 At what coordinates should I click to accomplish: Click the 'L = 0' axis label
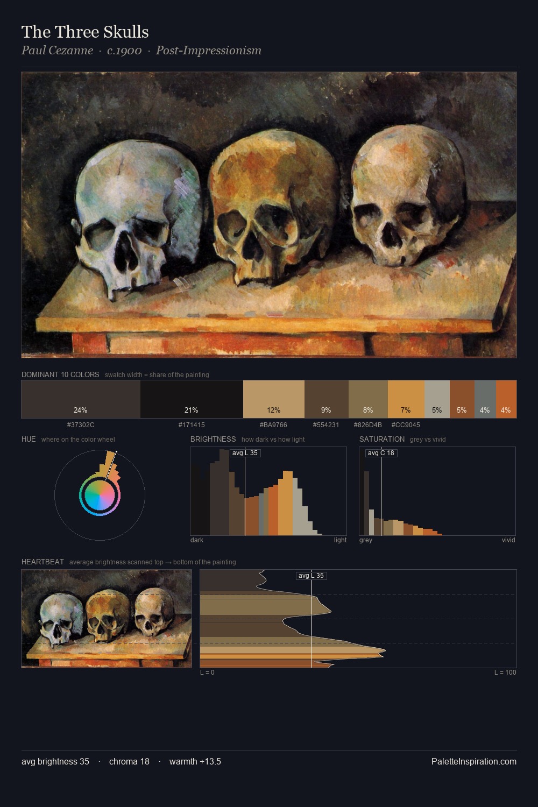(207, 672)
